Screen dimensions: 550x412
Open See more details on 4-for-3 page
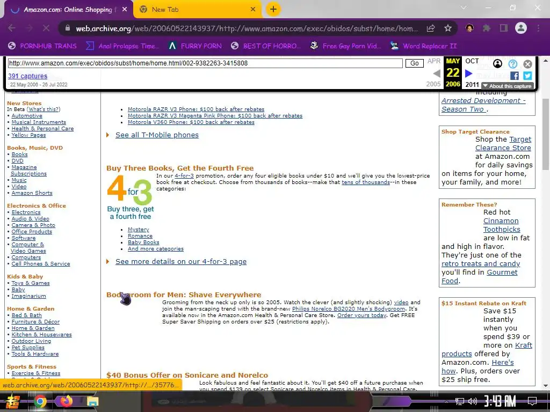click(181, 262)
